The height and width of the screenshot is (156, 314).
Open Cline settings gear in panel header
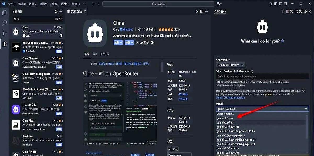[x=305, y=11]
